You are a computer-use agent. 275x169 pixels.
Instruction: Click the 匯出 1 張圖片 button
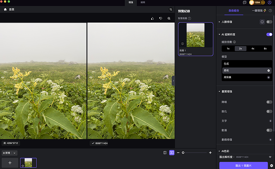click(x=243, y=166)
